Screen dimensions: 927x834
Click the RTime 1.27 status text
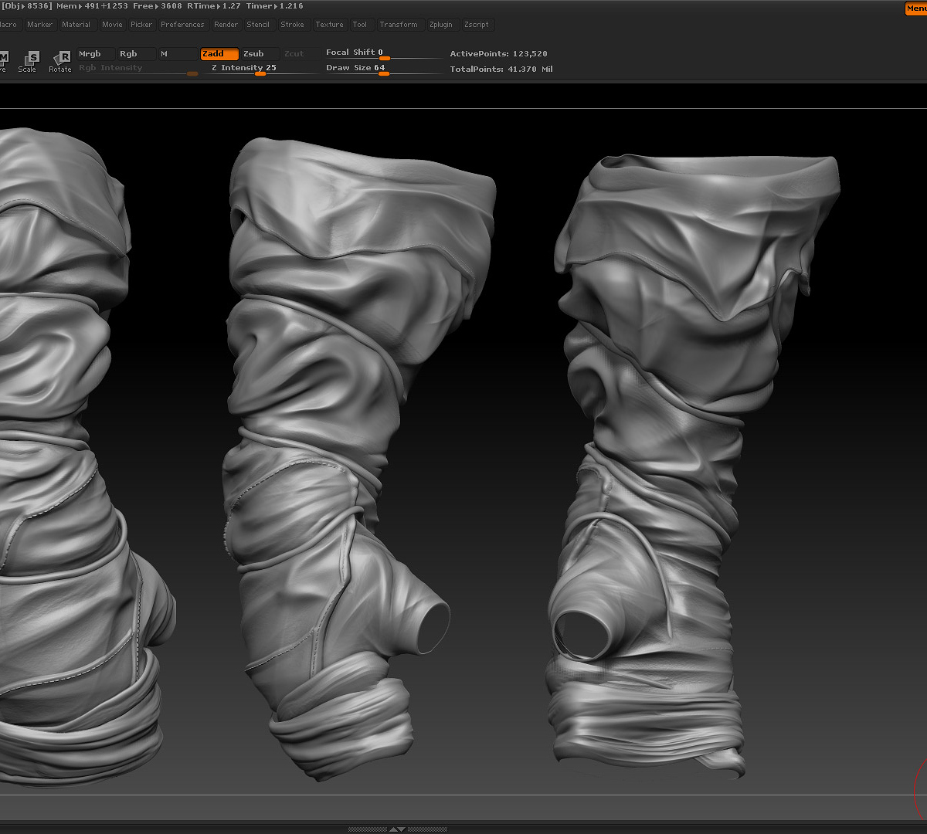tap(214, 6)
